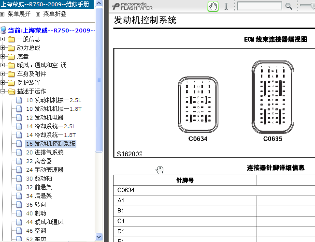The width and height of the screenshot is (315, 242).
Task: Collapse the 描述于运作 tree node
Action: [2, 91]
